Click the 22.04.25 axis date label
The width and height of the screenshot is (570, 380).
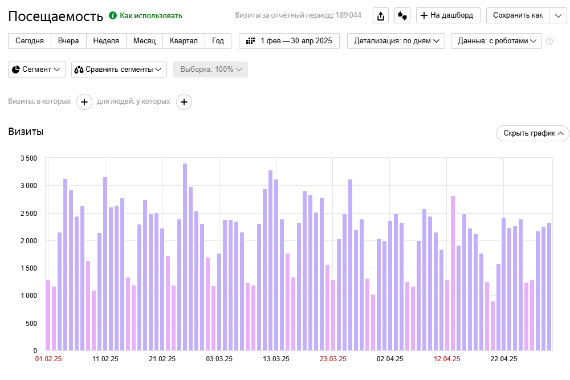point(504,359)
